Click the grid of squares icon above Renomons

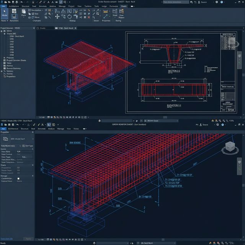pyautogui.click(x=14, y=11)
